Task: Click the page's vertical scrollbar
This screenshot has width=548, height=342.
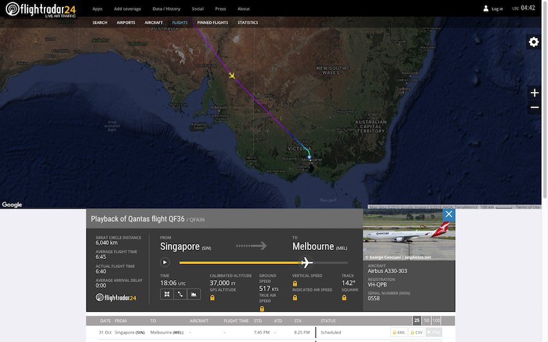Action: pyautogui.click(x=545, y=99)
